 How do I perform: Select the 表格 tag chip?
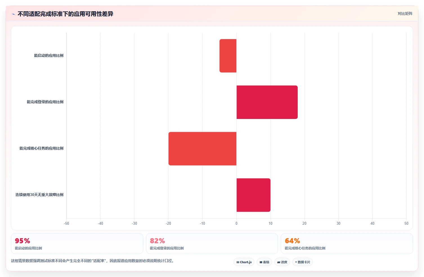(264, 262)
